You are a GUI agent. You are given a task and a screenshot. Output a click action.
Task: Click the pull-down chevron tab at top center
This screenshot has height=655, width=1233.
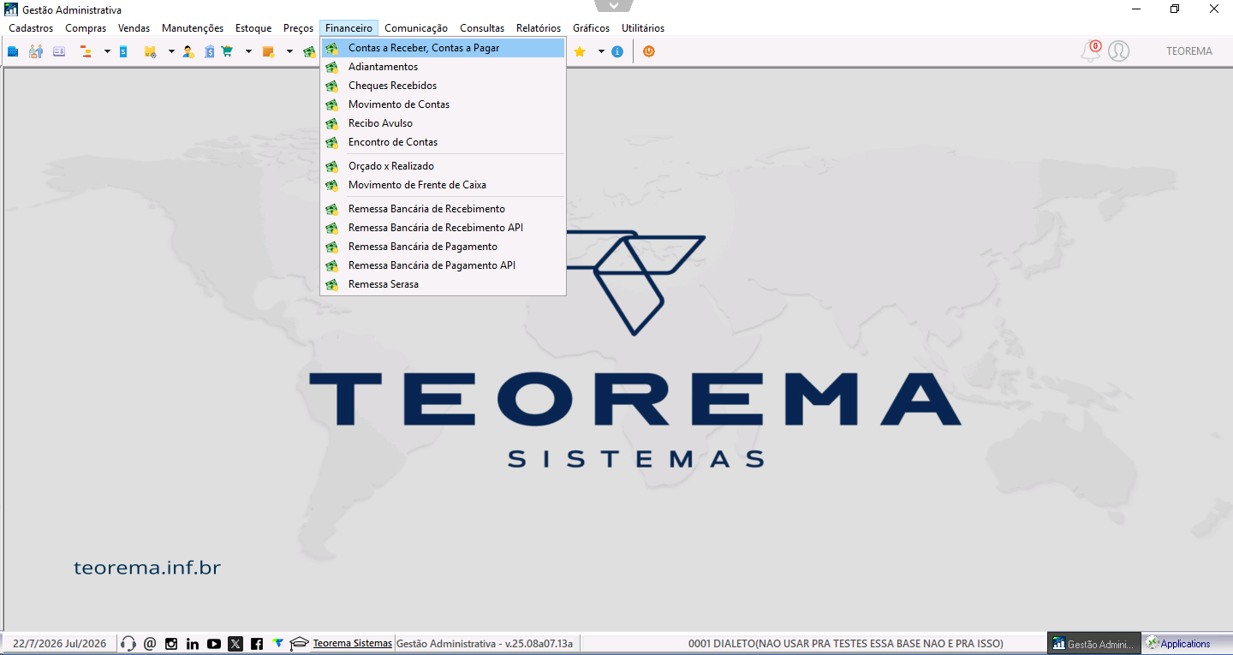(x=613, y=5)
